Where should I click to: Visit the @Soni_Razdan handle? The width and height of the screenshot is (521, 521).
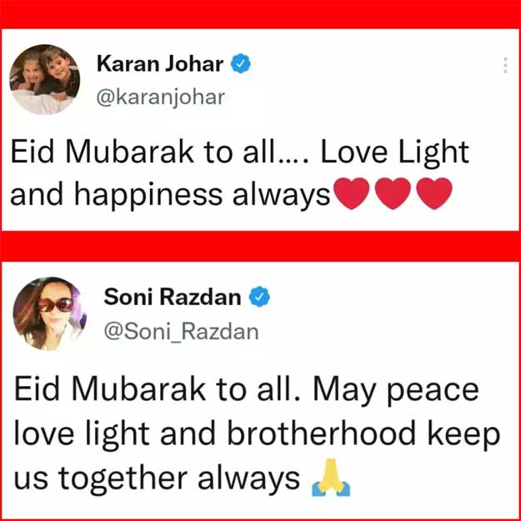click(x=181, y=332)
